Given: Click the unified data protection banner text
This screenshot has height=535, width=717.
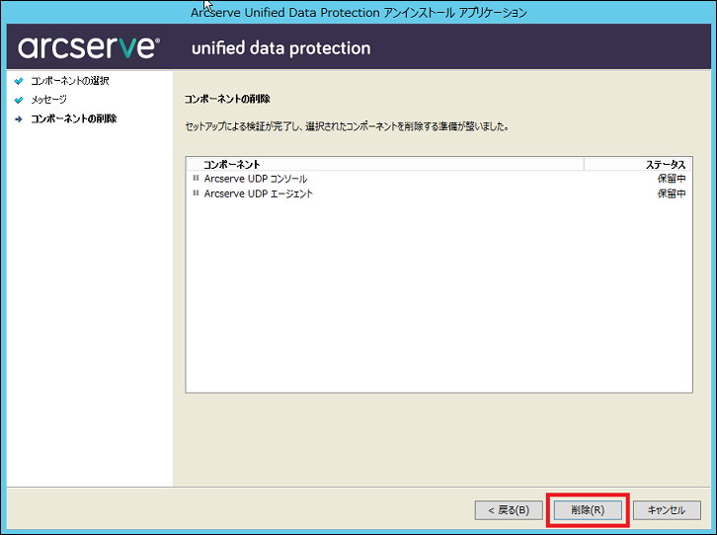Looking at the screenshot, I should pyautogui.click(x=280, y=48).
